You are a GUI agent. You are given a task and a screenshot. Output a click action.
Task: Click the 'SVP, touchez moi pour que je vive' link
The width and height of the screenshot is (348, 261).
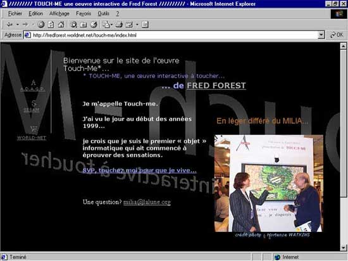[x=139, y=170]
